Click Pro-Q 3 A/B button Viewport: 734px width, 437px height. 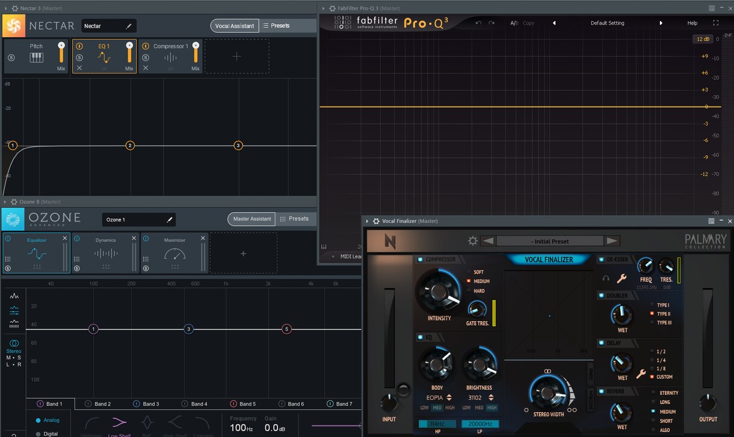click(x=514, y=23)
